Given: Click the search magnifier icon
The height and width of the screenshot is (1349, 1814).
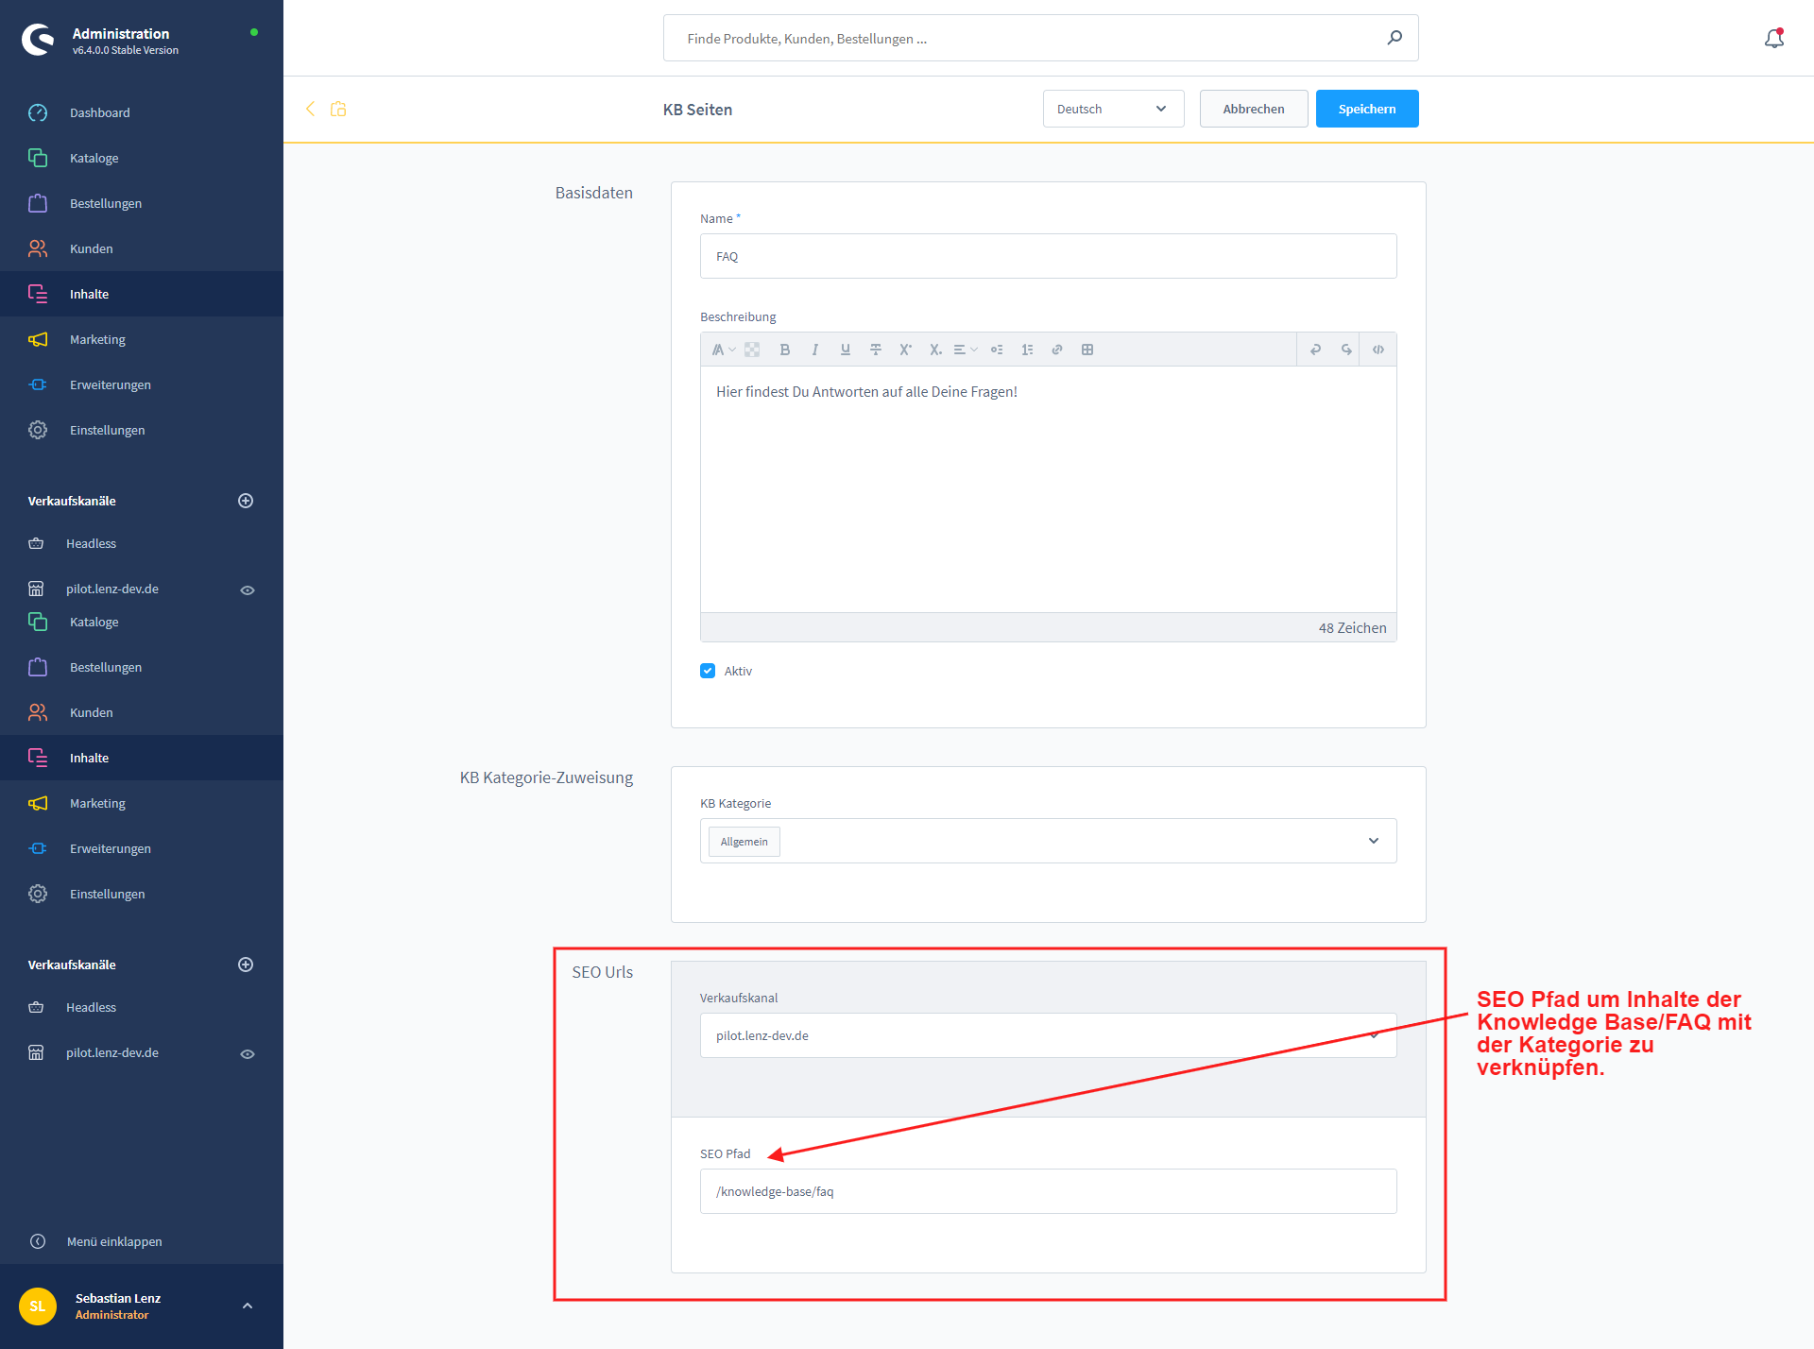Looking at the screenshot, I should (1395, 38).
